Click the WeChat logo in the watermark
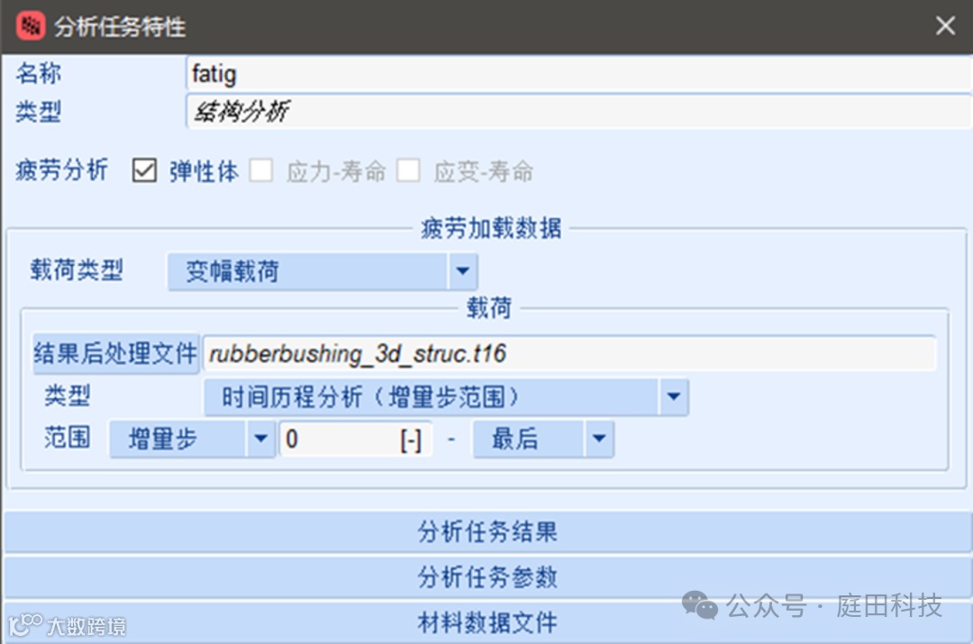This screenshot has width=973, height=644. tap(699, 605)
